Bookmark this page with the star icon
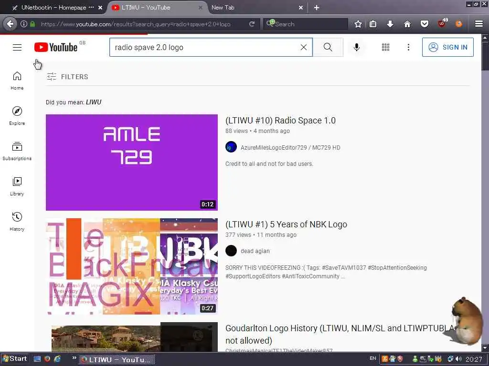 [358, 24]
